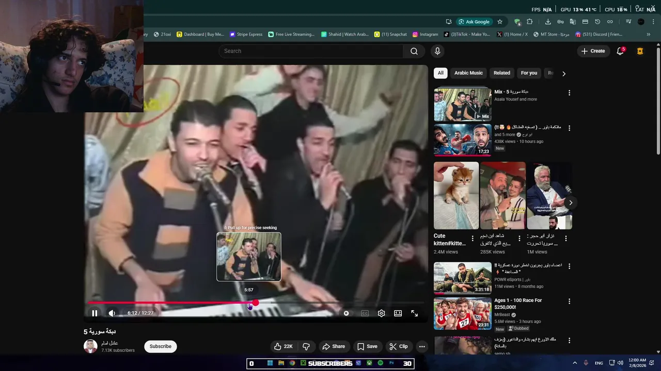The width and height of the screenshot is (661, 371).
Task: Switch to theater mode in the player
Action: pyautogui.click(x=398, y=313)
